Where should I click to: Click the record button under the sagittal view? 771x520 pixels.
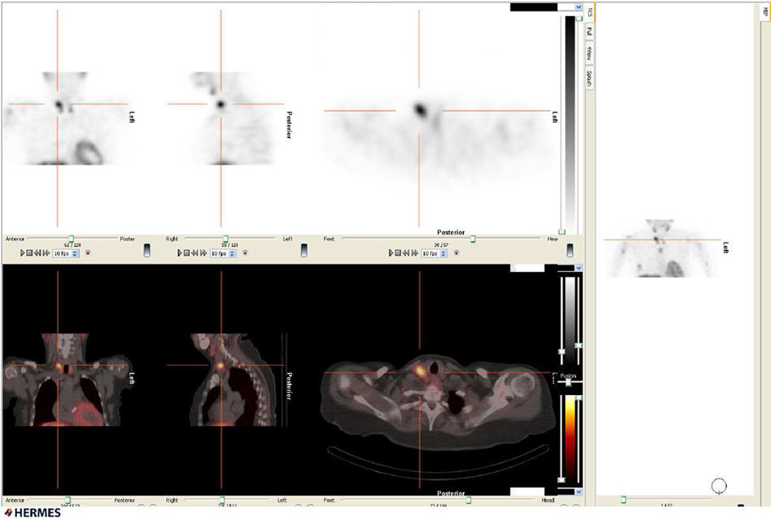pyautogui.click(x=245, y=253)
